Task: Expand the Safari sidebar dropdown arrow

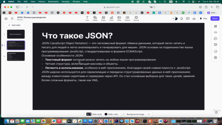Action: point(22,7)
